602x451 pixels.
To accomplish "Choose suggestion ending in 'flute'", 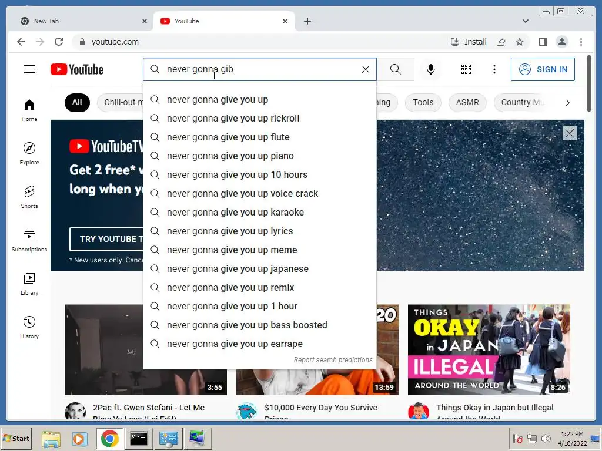I will 259,137.
